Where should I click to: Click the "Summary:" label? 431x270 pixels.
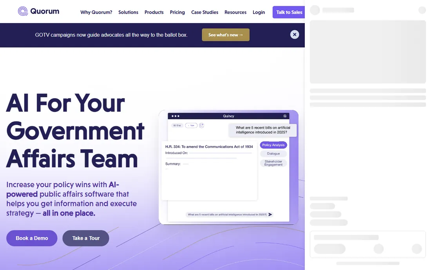173,164
